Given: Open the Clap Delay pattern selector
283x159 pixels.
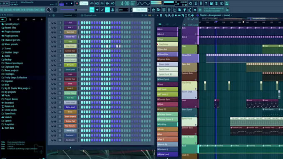Looking at the screenshot, I should [140, 10].
